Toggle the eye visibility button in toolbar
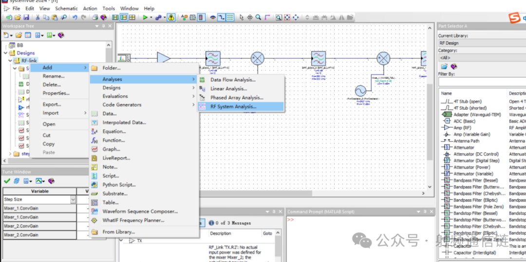526x262 pixels. point(213,17)
